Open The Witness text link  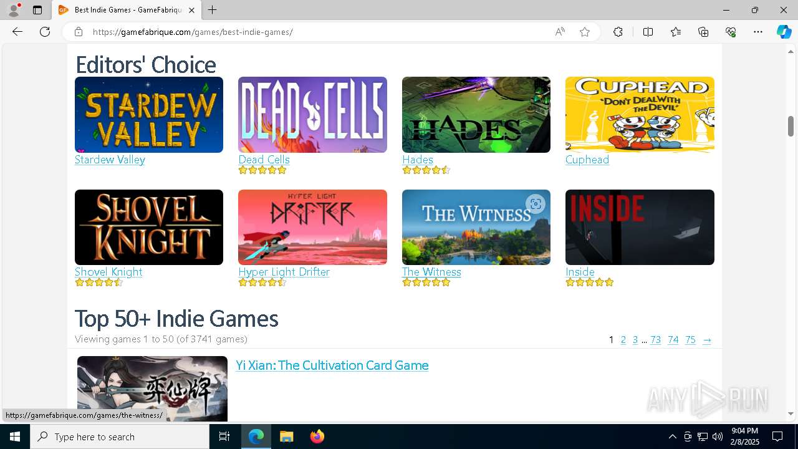[x=431, y=272]
